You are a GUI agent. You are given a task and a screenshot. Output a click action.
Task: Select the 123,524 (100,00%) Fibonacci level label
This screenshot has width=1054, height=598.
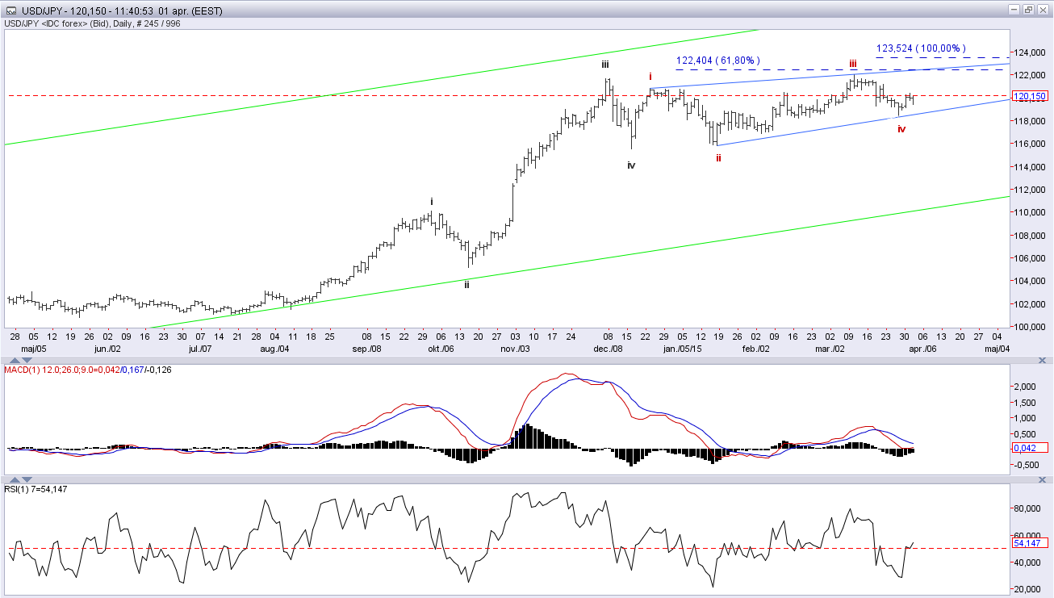(921, 48)
